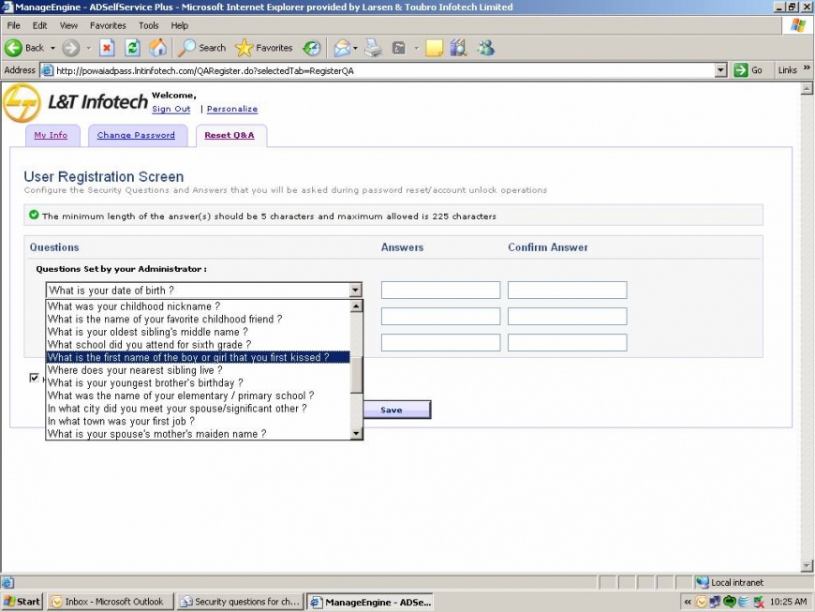Collapse the security question dropdown arrow
Image resolution: width=815 pixels, height=612 pixels.
point(355,291)
